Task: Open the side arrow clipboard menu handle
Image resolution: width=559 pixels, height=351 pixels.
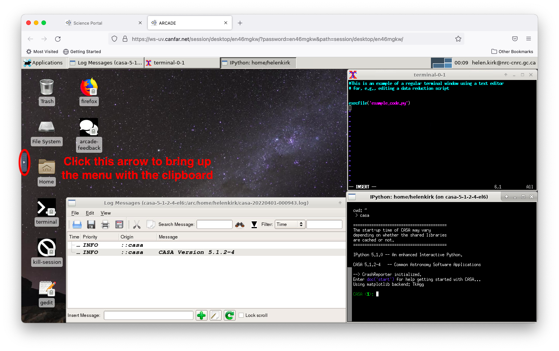Action: point(24,162)
